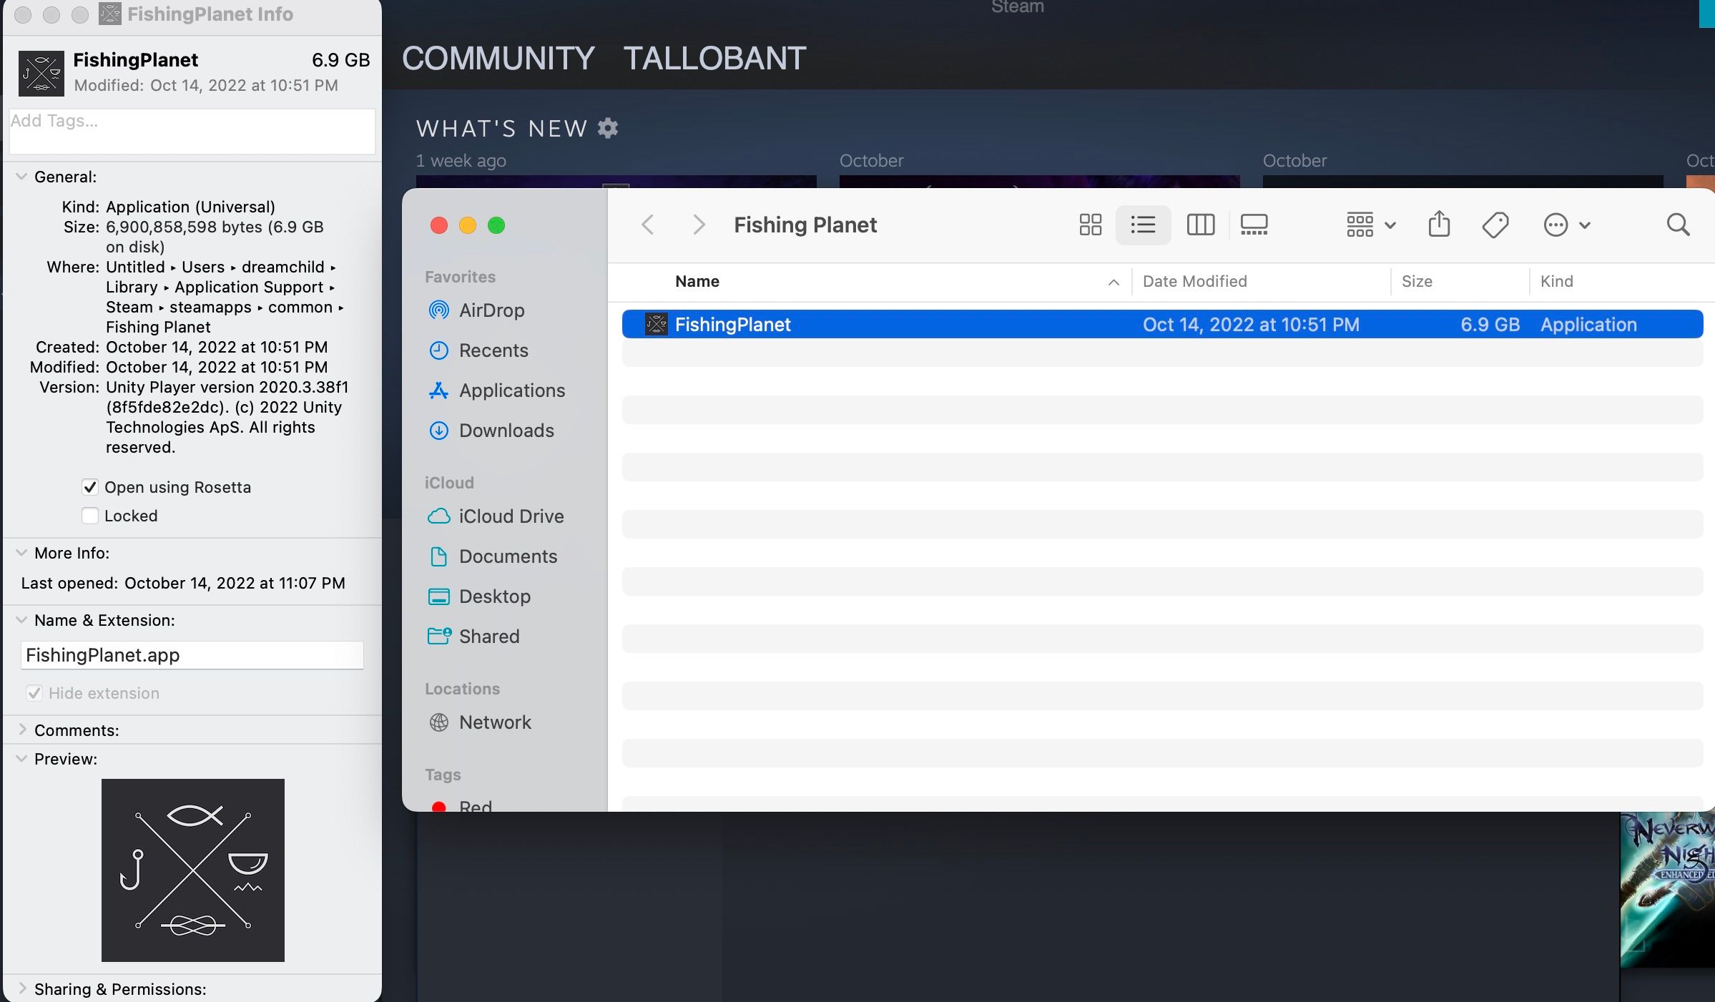Toggle Hide extension checkbox
1715x1002 pixels.
(34, 693)
